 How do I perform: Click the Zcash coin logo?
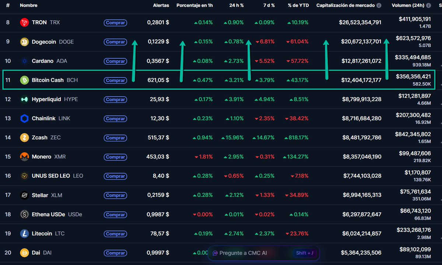[x=24, y=137]
